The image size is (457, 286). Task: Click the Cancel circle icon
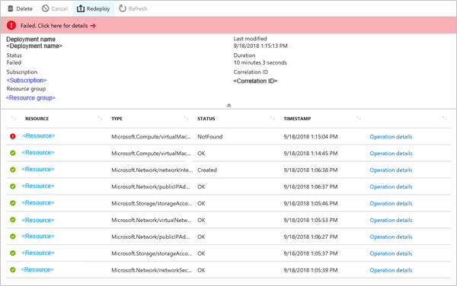pos(45,8)
